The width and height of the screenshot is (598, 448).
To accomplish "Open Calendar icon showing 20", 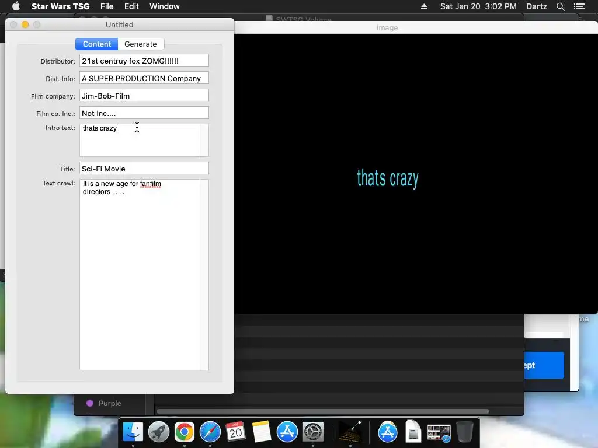I will pos(236,432).
